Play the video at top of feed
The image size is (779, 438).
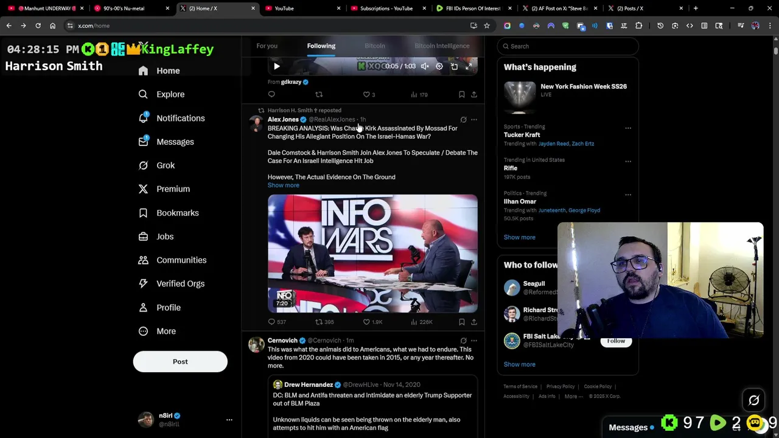tap(276, 66)
